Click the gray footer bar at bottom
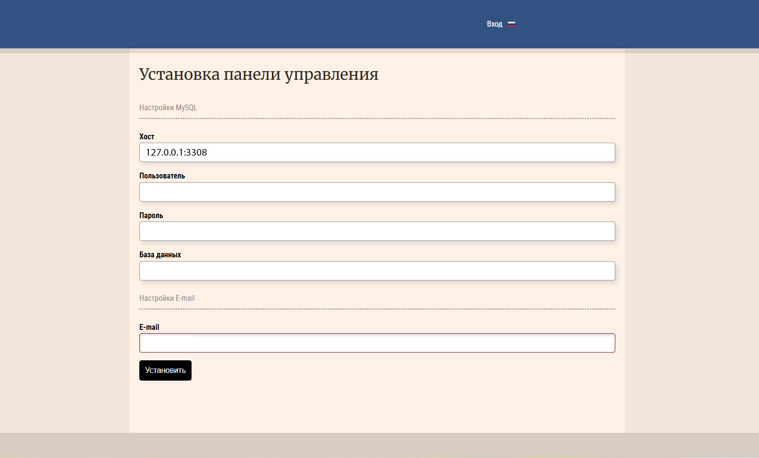This screenshot has width=759, height=458. click(379, 444)
